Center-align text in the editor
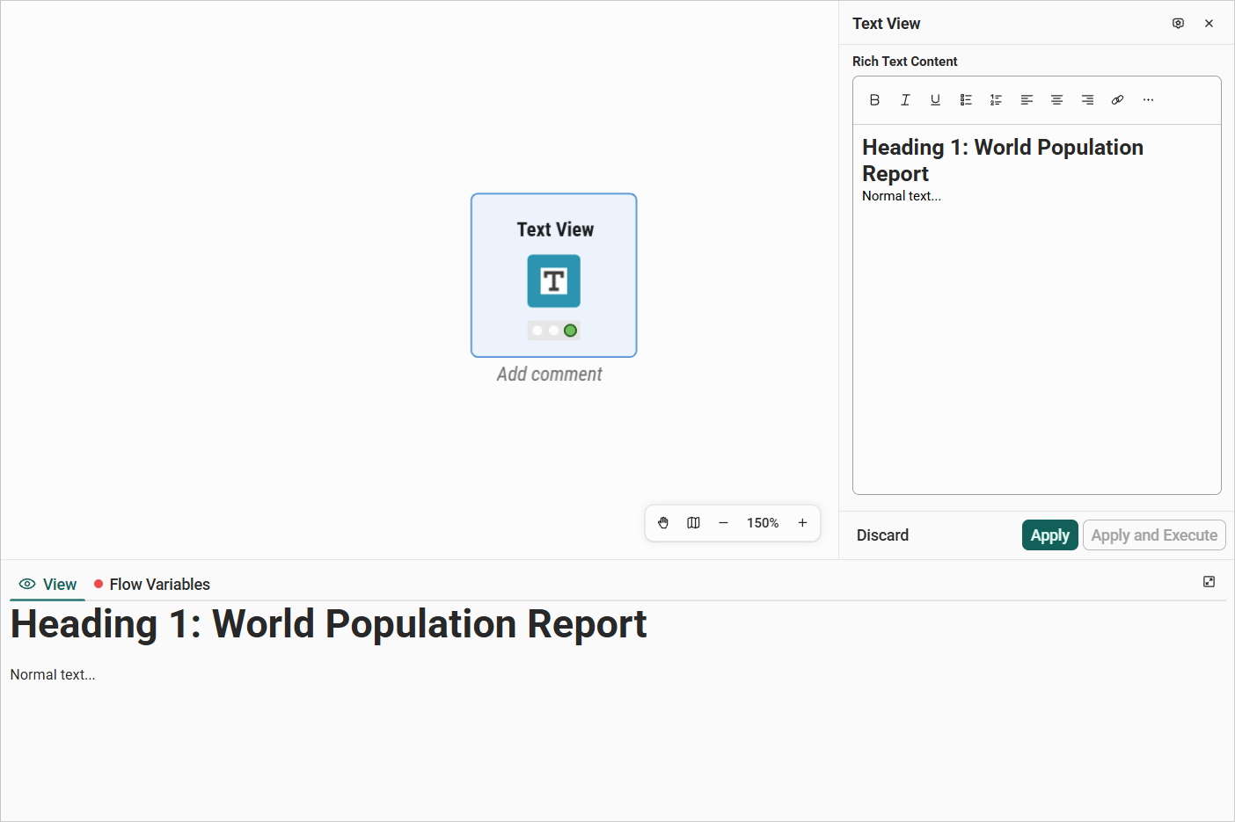 [x=1056, y=100]
